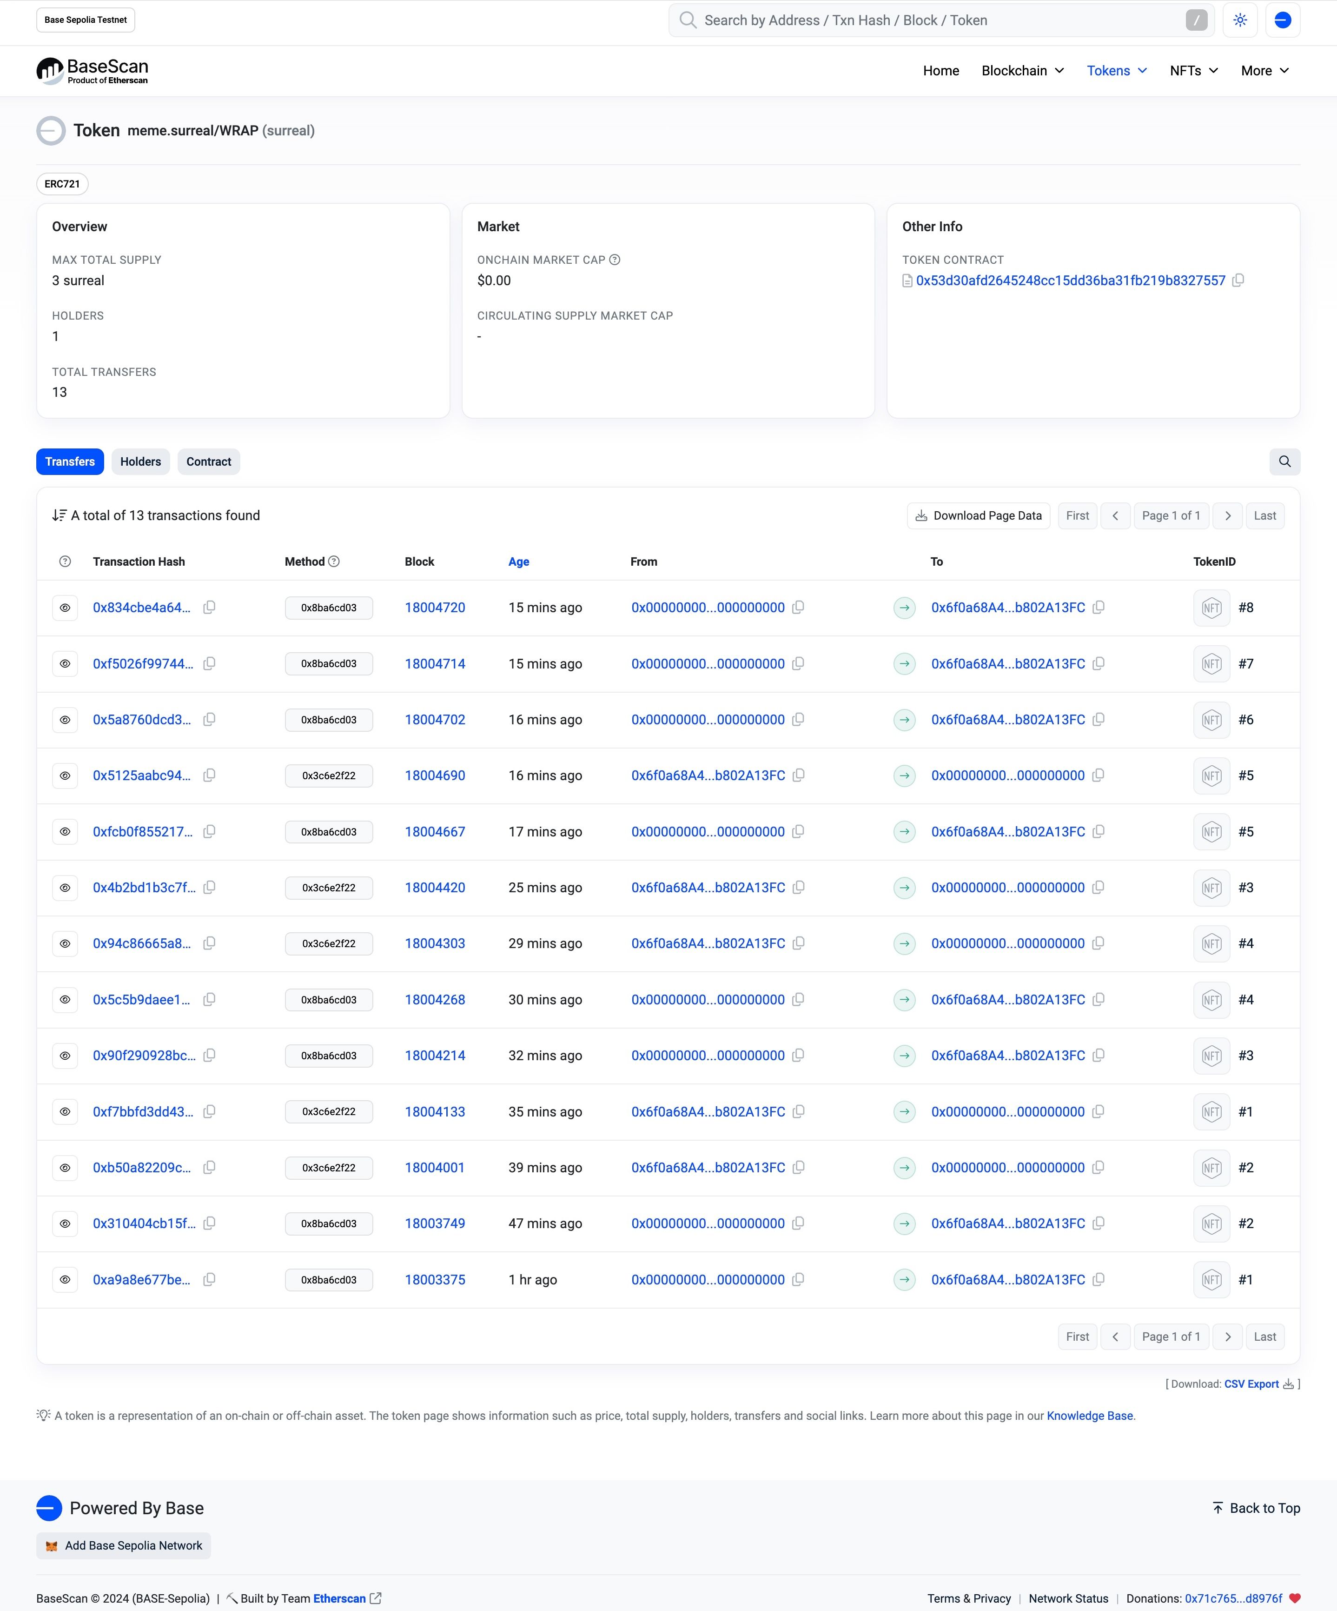Click next page arrow in bottom pagination
This screenshot has height=1611, width=1337.
1228,1337
